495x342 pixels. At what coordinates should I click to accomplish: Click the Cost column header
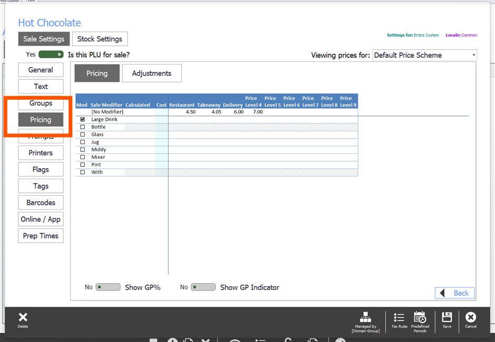[161, 105]
